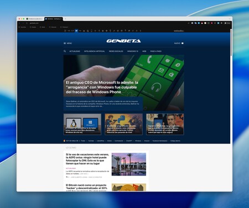Click the page vertical scrollbar
This screenshot has width=249, height=208.
231,42
